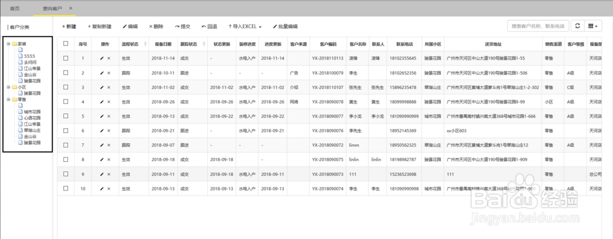Click customer name limm
Image resolution: width=613 pixels, height=239 pixels.
click(354, 145)
